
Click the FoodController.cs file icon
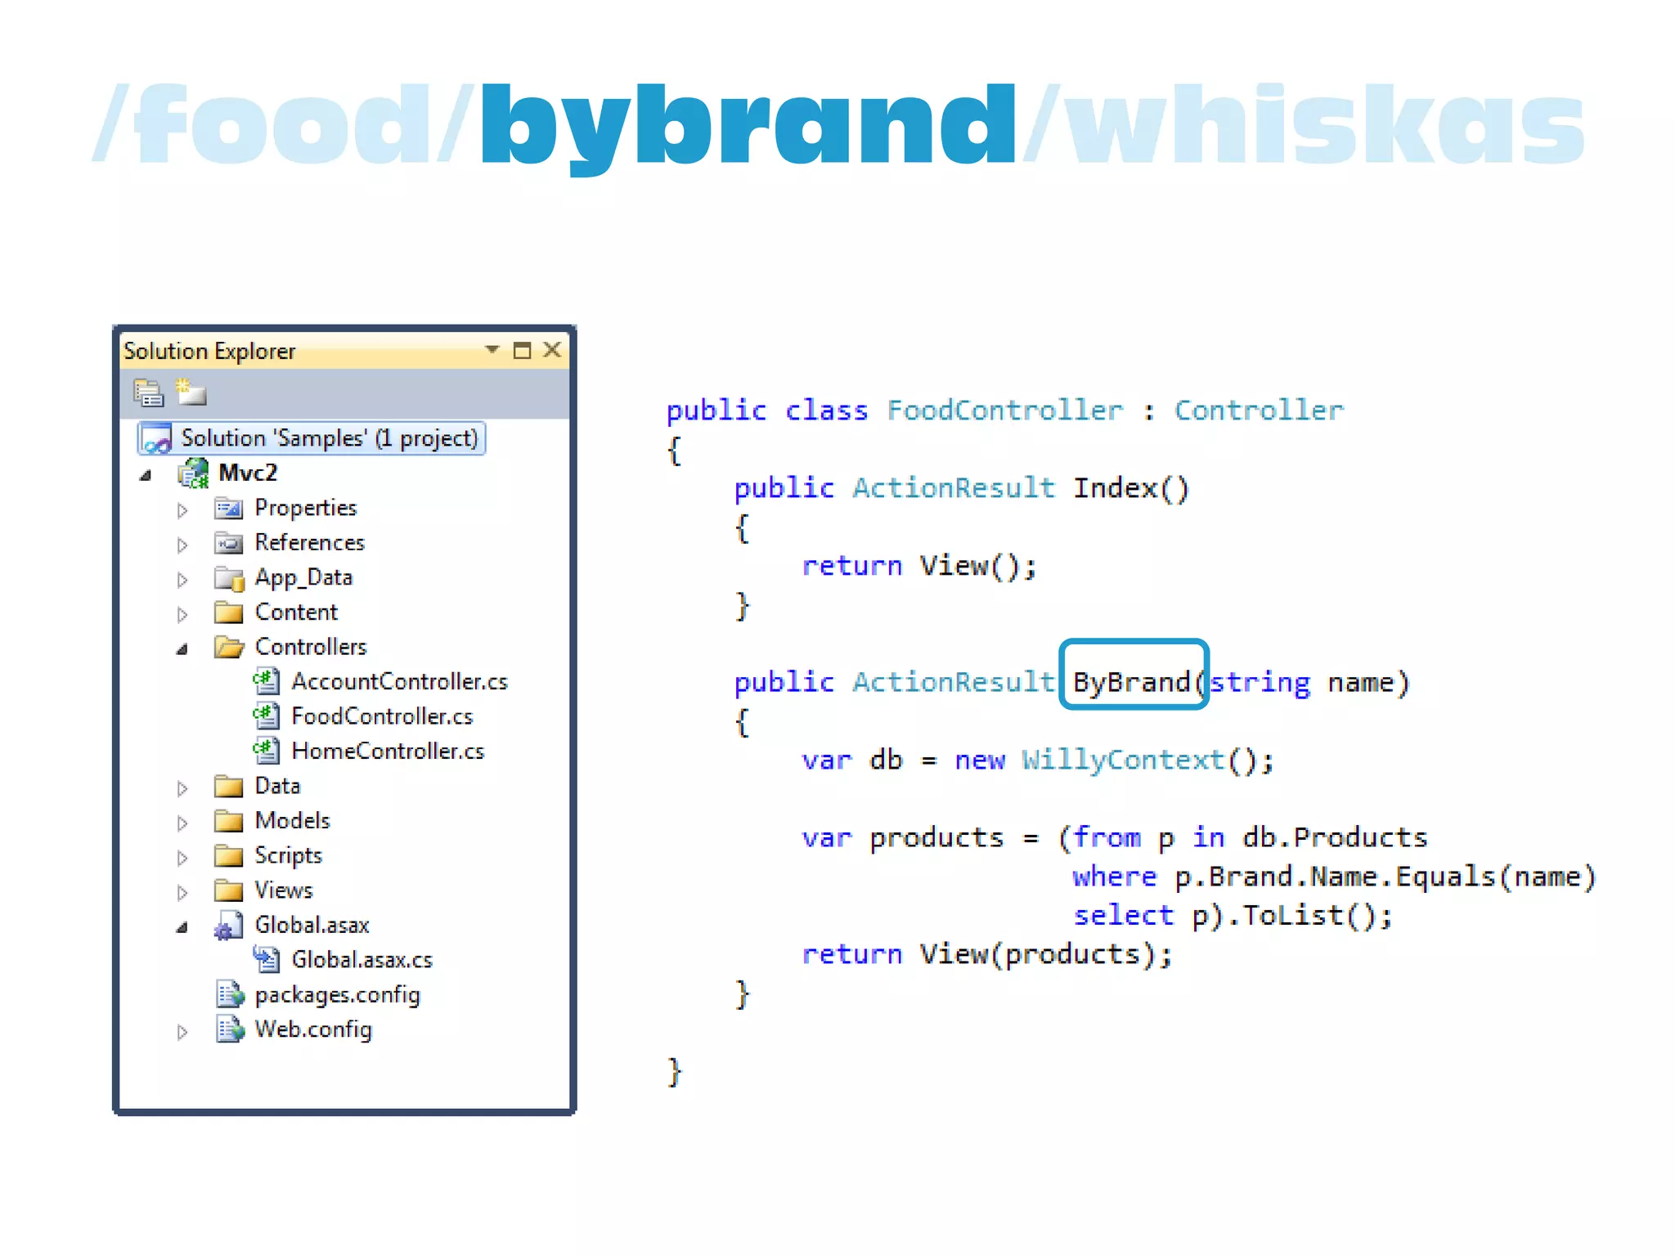[x=266, y=716]
